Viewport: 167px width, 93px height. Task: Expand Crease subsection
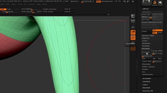coord(145,41)
